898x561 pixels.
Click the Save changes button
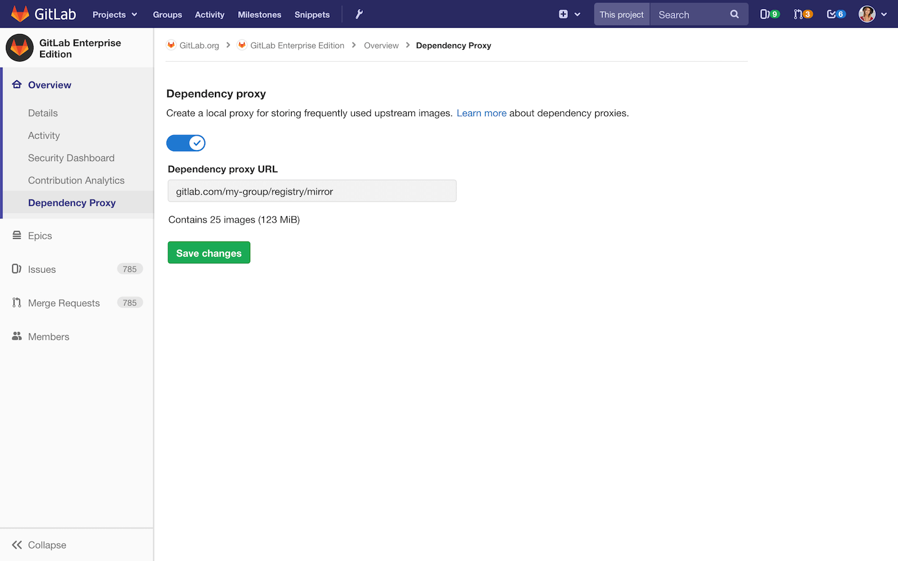(x=208, y=252)
